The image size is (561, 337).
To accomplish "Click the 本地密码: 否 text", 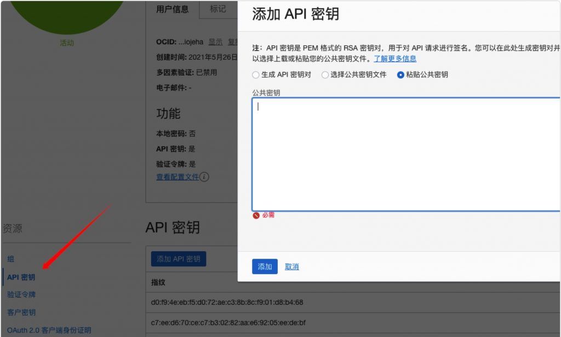I will click(176, 133).
